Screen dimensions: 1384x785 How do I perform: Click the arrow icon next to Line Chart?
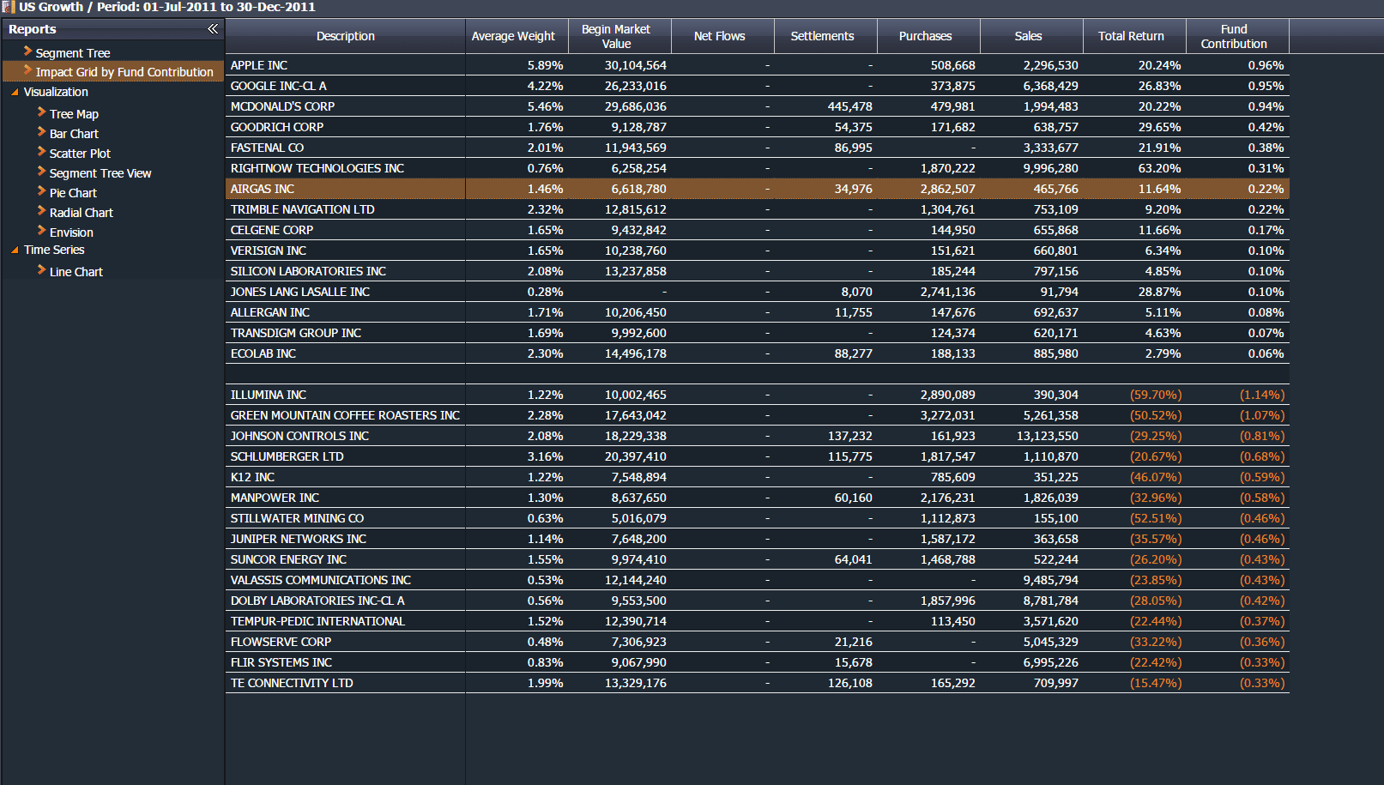click(42, 270)
